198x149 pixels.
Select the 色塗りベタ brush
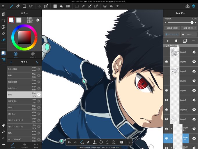24,88
